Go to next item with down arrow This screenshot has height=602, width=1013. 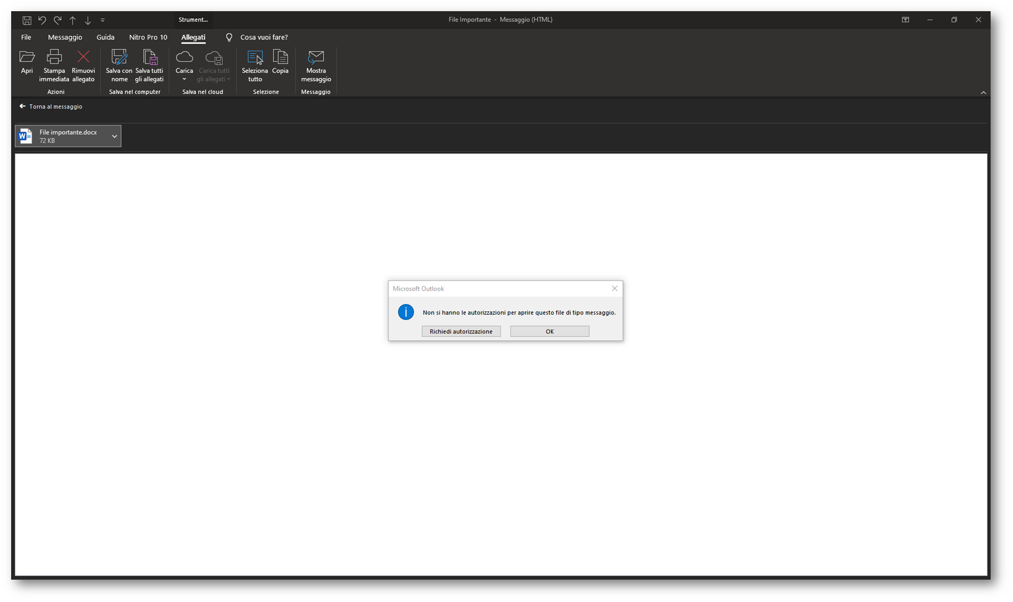point(88,20)
